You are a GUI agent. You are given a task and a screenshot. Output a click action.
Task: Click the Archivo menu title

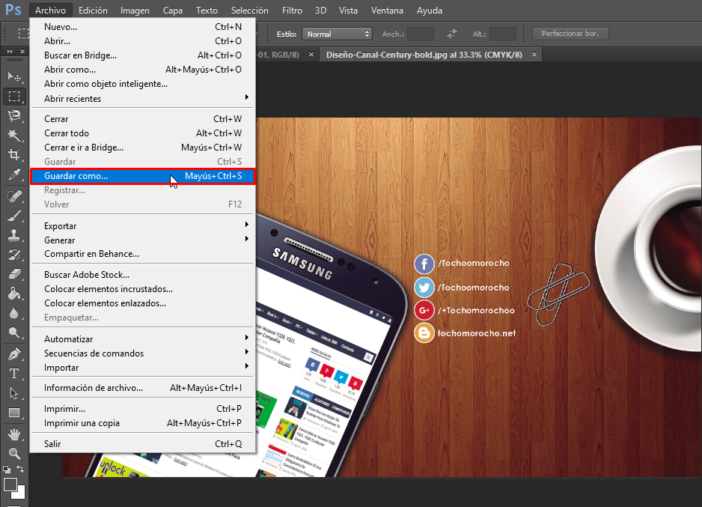tap(51, 10)
